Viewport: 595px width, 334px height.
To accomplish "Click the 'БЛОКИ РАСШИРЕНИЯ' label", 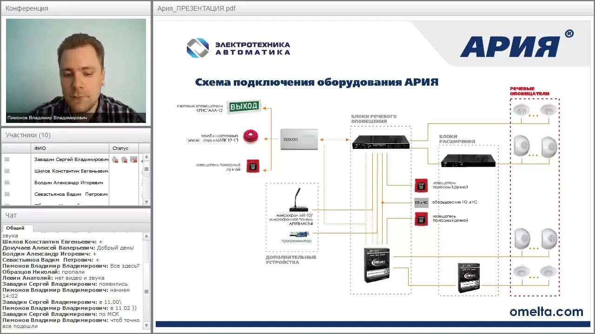I will tap(457, 139).
